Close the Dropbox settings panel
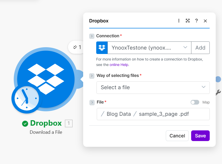The image size is (222, 164). pyautogui.click(x=205, y=21)
